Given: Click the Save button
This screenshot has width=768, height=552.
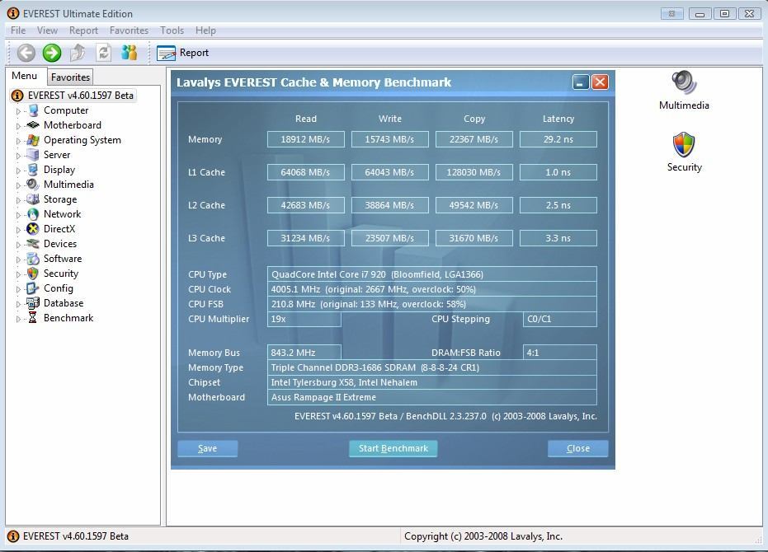Looking at the screenshot, I should click(207, 448).
